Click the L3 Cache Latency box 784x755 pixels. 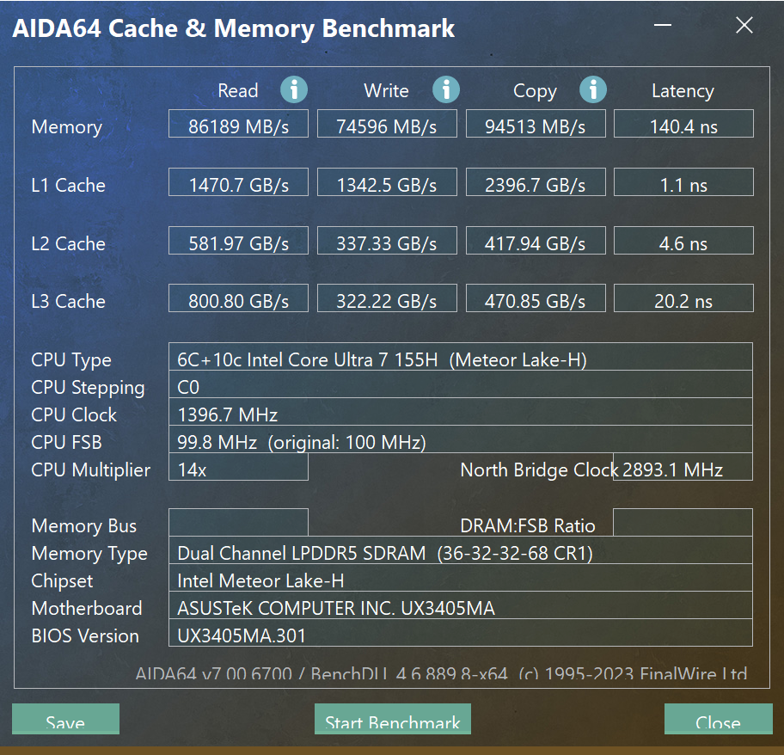pos(683,301)
